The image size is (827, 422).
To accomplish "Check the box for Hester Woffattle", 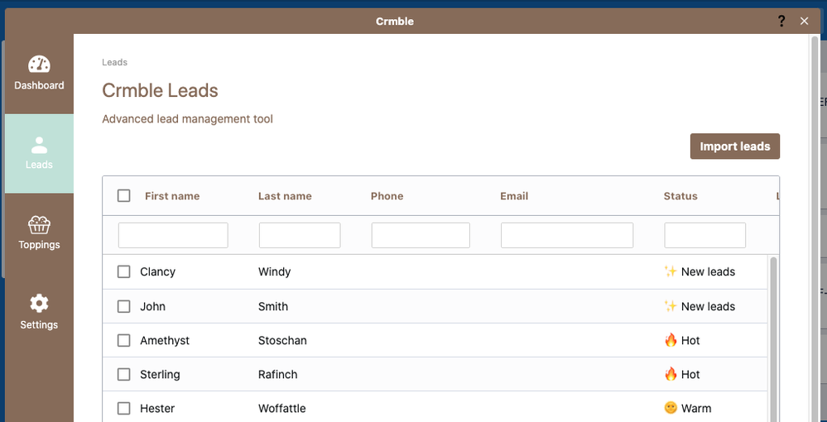I will (x=124, y=408).
